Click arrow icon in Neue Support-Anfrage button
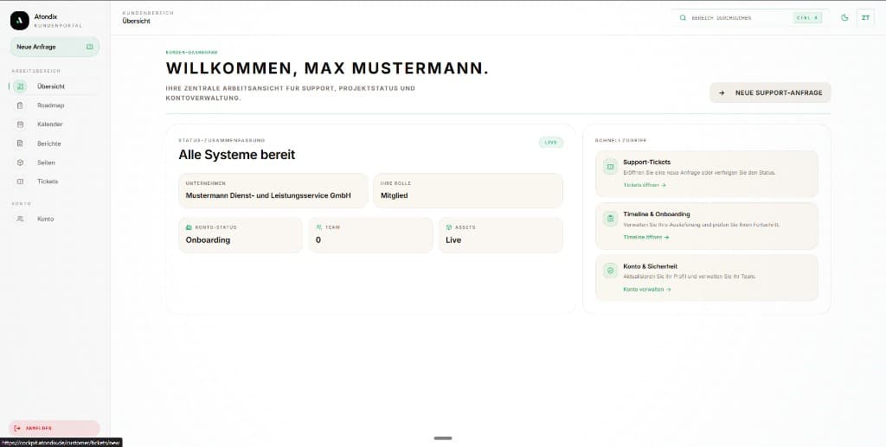 722,93
